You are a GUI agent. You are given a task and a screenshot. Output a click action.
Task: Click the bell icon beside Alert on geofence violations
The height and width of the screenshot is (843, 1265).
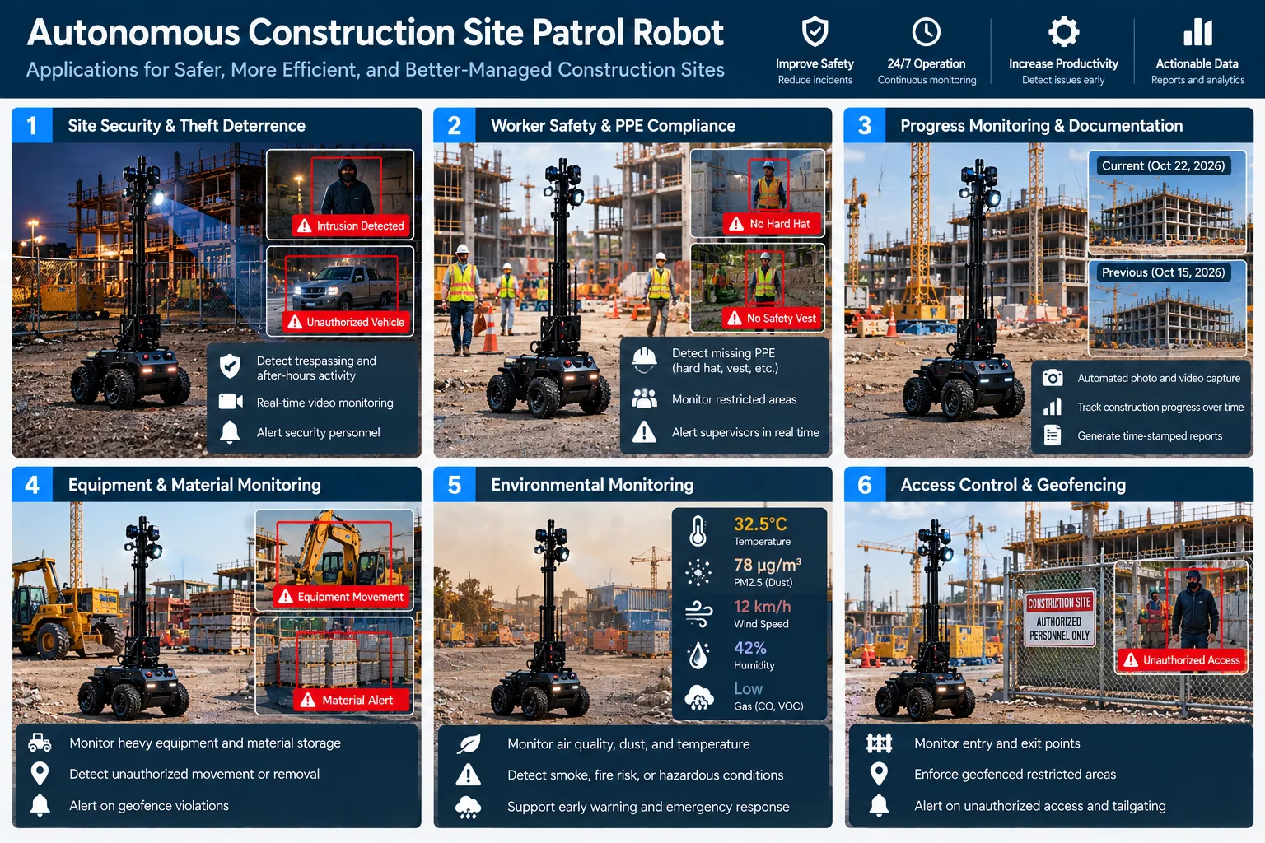click(x=40, y=805)
